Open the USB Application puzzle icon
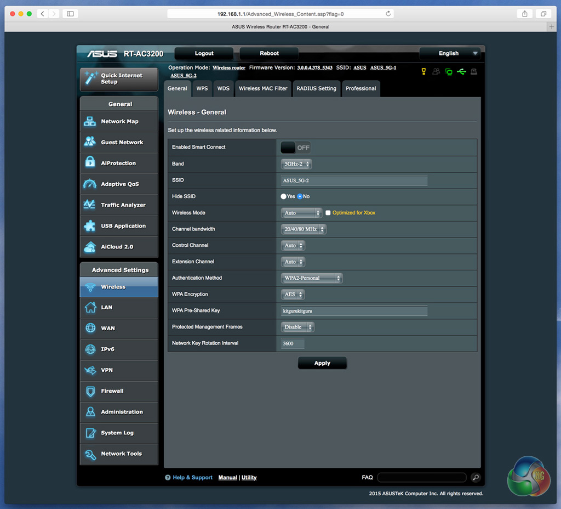 tap(90, 226)
